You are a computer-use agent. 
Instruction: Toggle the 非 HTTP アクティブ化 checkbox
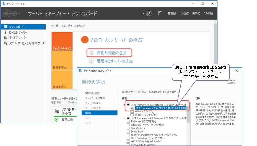[132, 115]
